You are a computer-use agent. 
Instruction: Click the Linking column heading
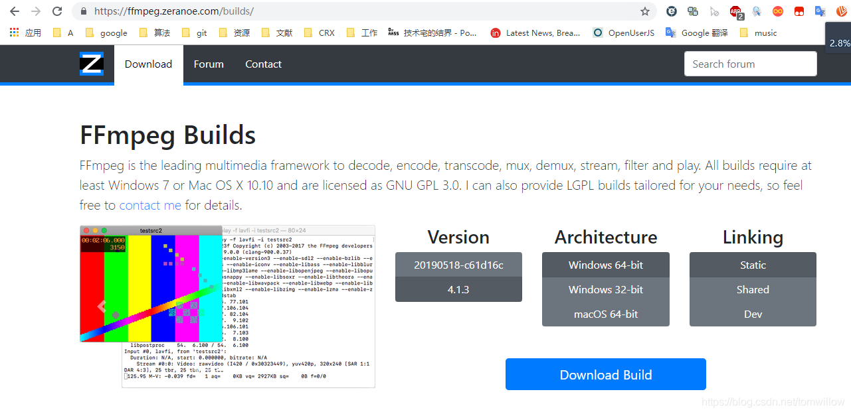(753, 238)
